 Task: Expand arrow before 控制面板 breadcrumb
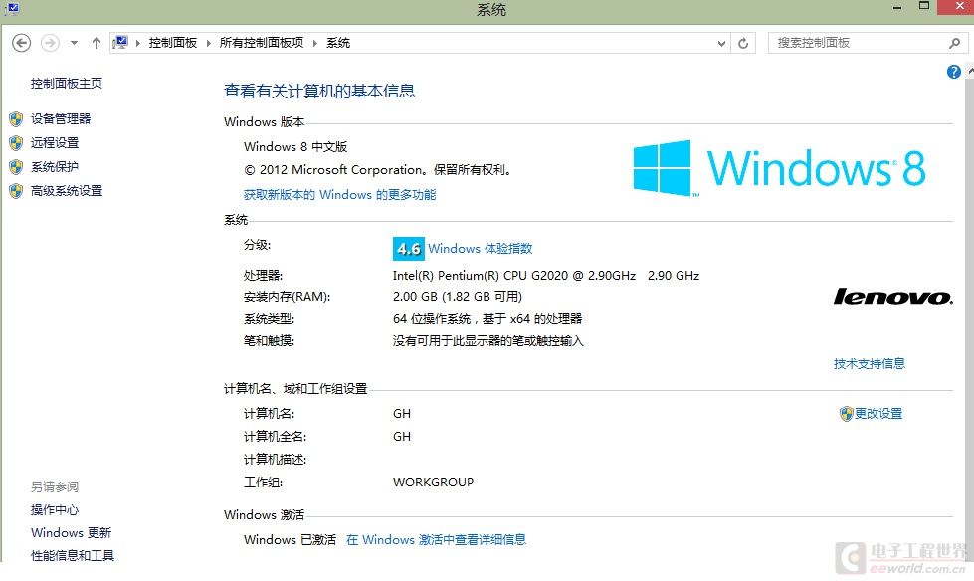[x=138, y=43]
